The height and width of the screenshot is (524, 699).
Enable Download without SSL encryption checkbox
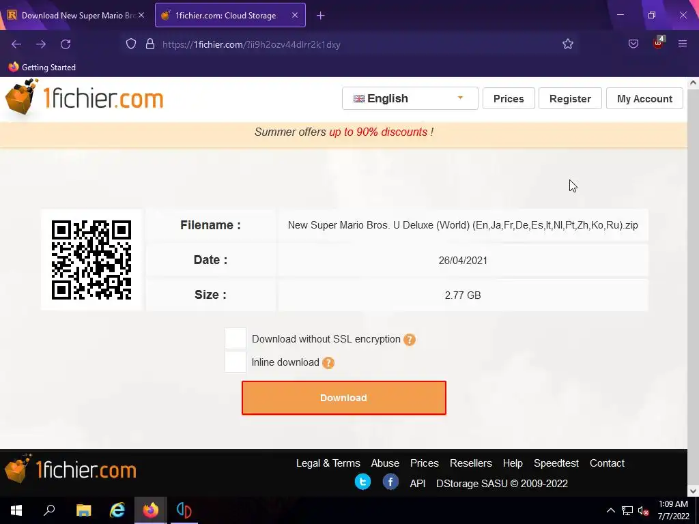coord(236,338)
